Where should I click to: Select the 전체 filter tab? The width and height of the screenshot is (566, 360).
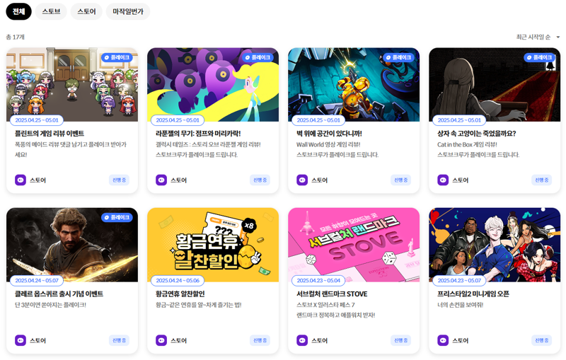[x=19, y=11]
